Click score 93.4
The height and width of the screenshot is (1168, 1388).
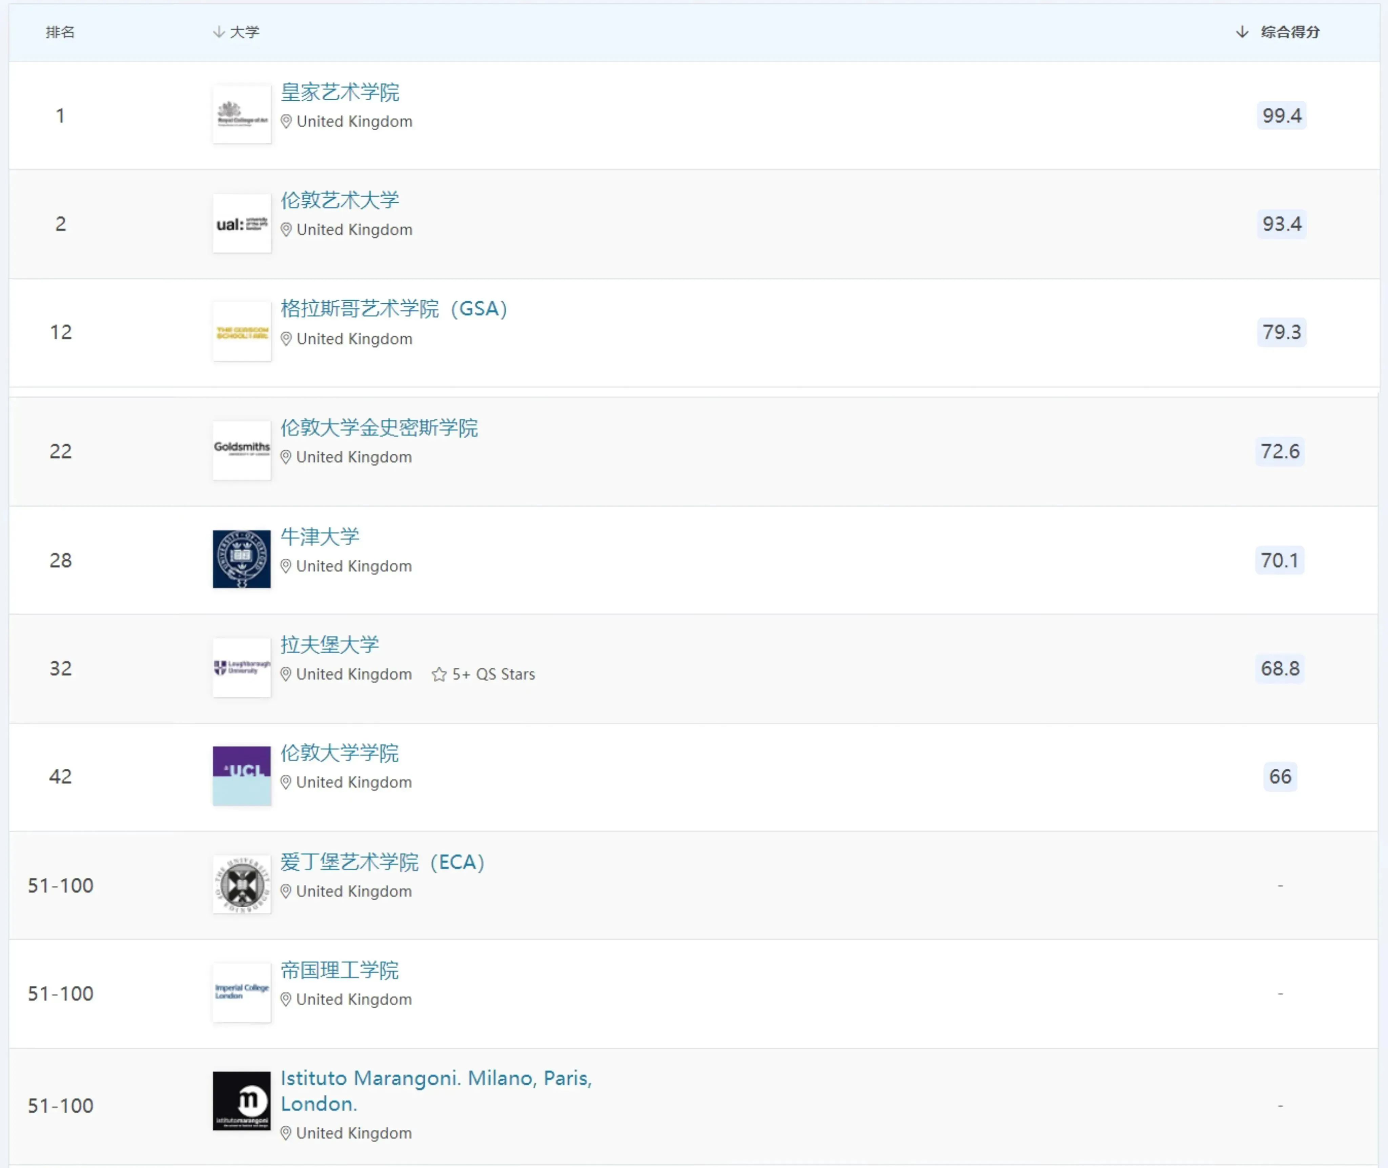[x=1282, y=224]
